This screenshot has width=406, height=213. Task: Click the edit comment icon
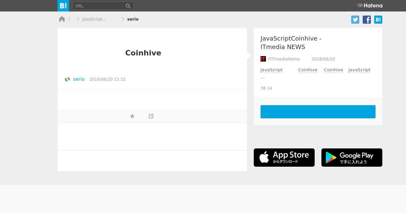click(151, 116)
